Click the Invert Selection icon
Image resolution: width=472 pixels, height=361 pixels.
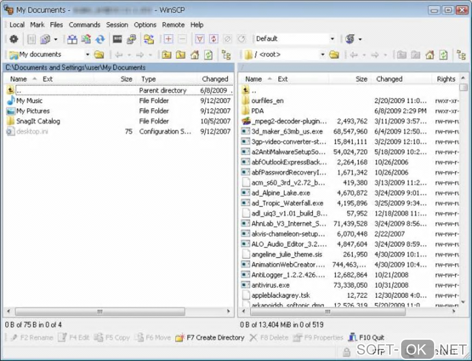(x=214, y=39)
